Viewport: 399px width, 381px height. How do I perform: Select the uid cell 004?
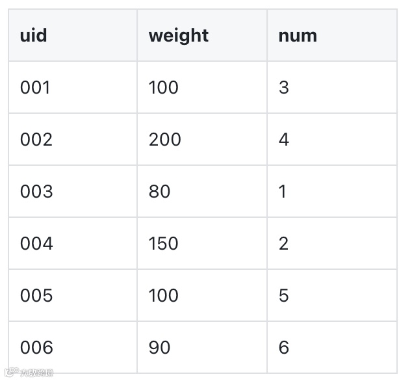pyautogui.click(x=36, y=243)
